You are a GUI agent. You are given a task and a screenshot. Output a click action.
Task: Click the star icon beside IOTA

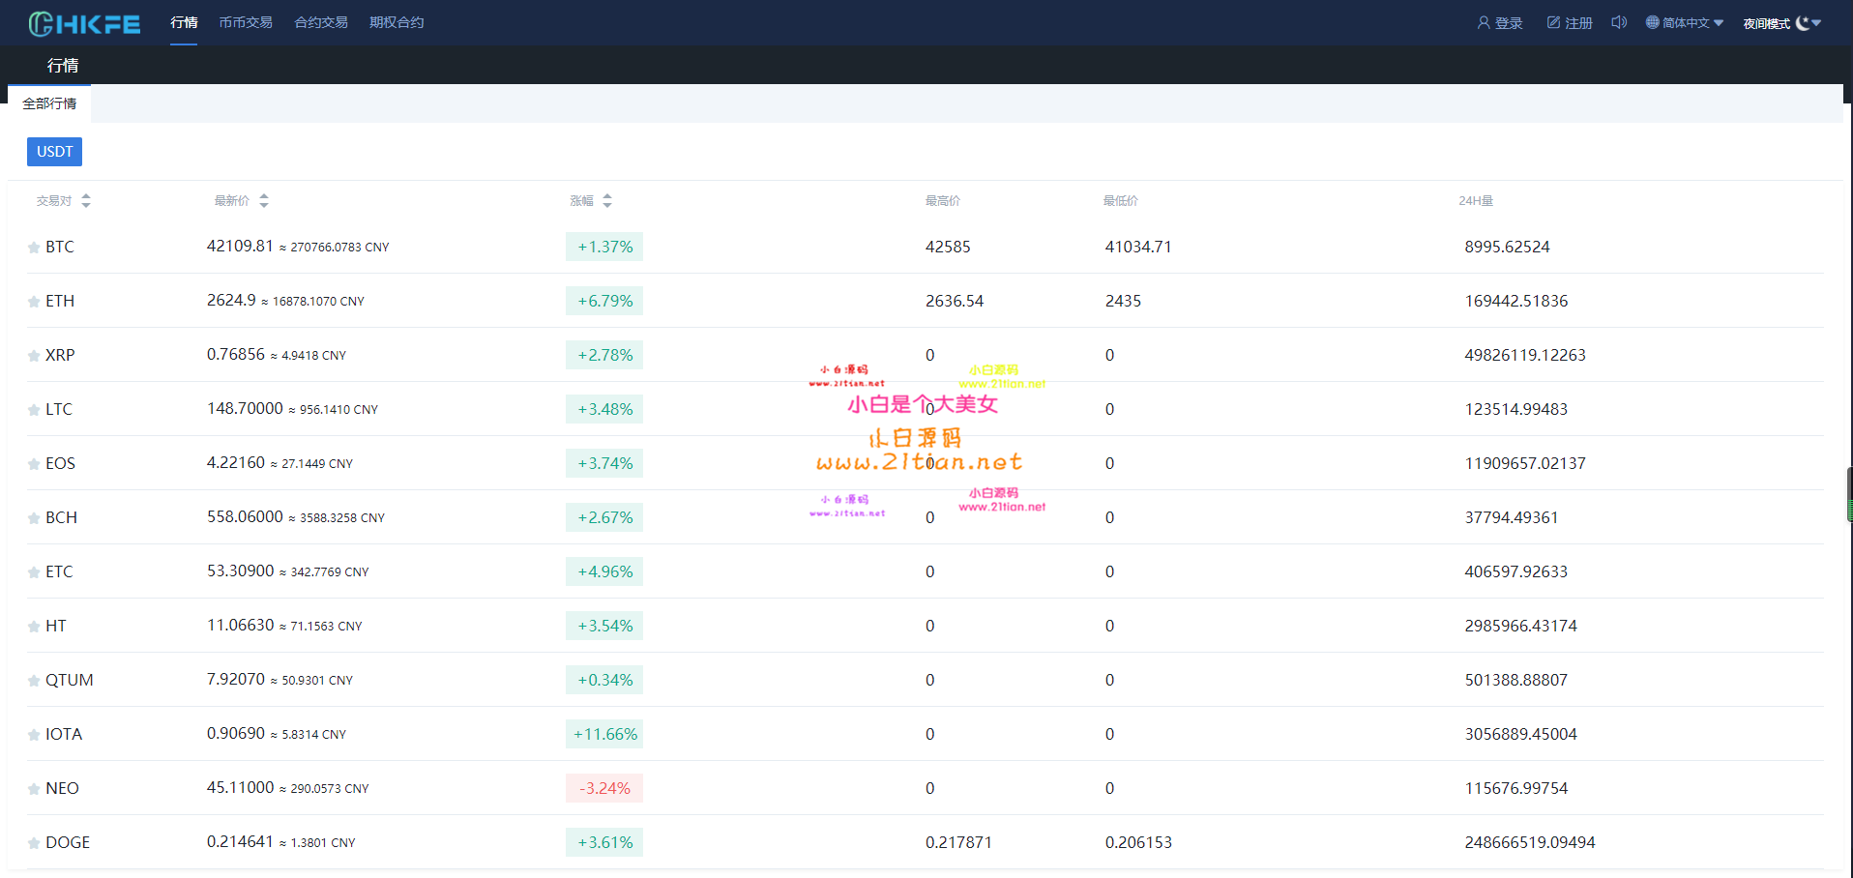(x=34, y=735)
